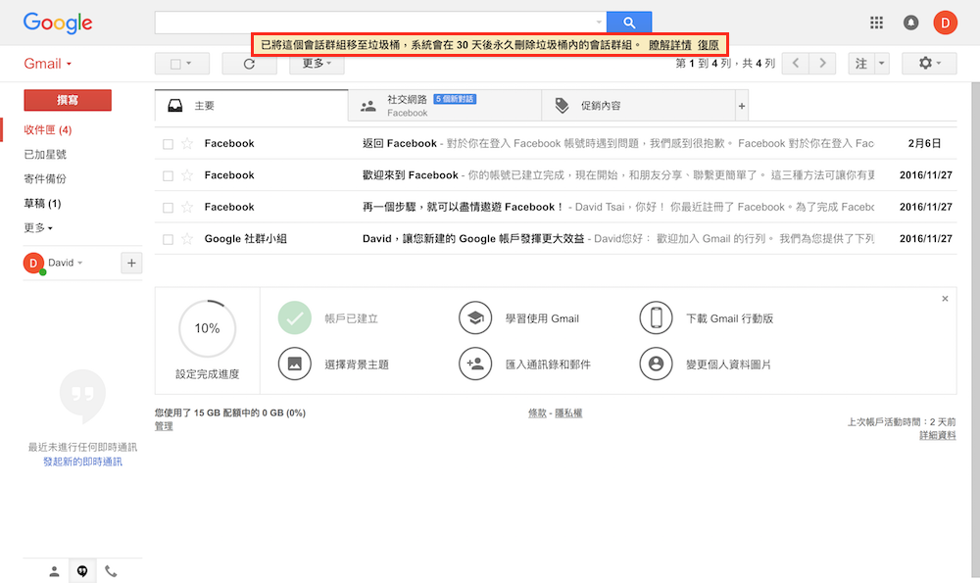Viewport: 980px width, 583px height.
Task: Open the Google apps grid
Action: pyautogui.click(x=876, y=23)
